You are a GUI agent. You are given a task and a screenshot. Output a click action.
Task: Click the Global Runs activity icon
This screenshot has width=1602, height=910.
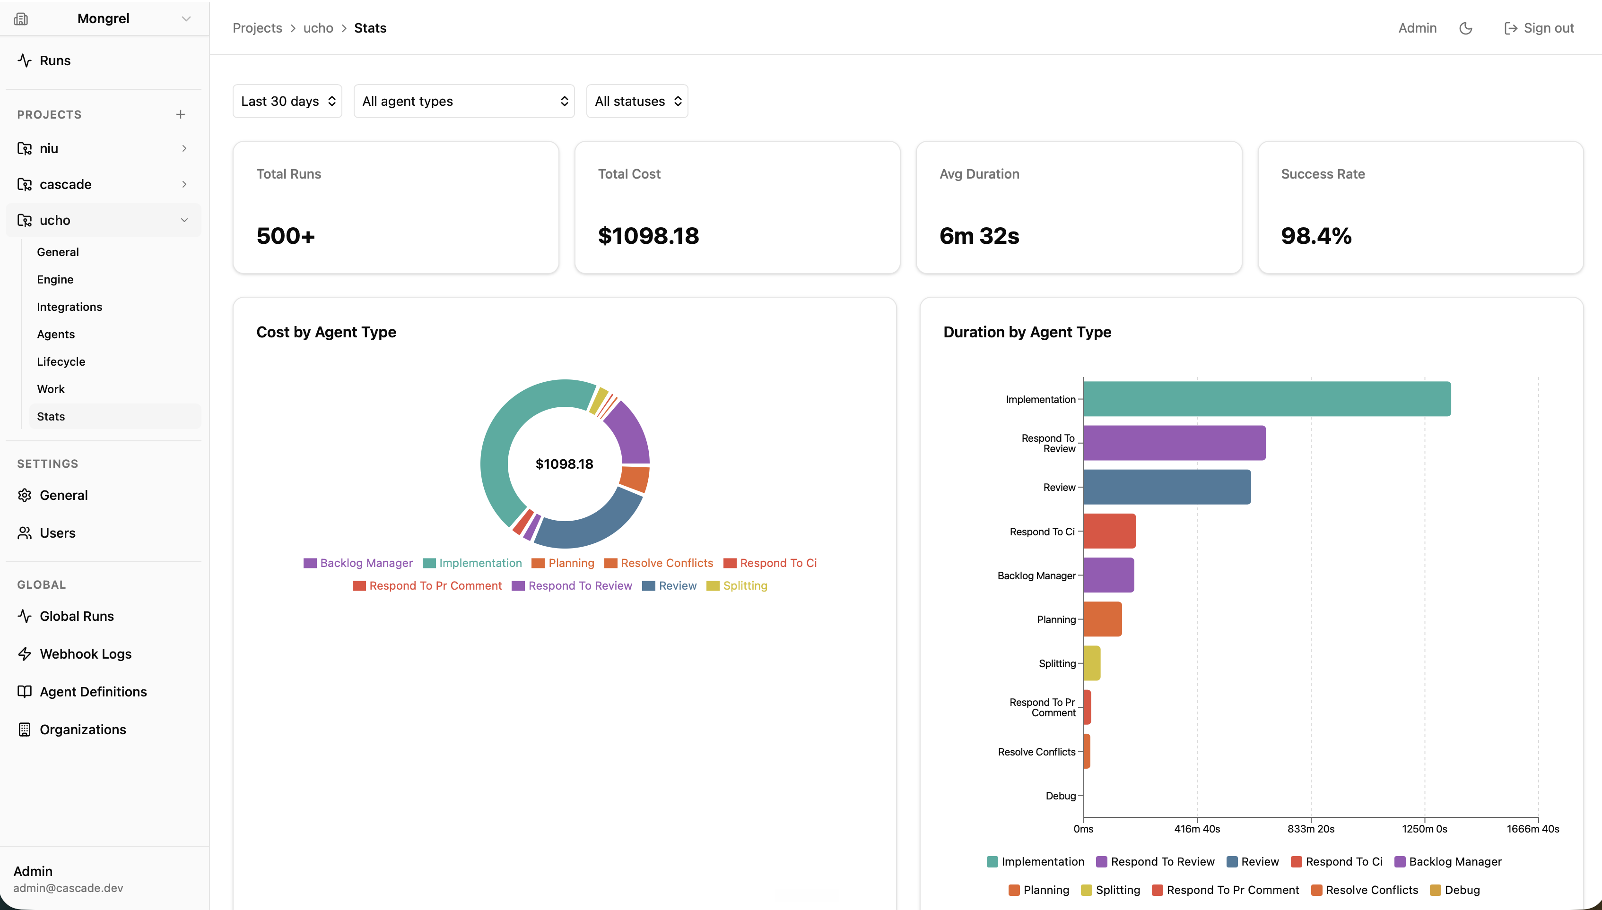coord(25,616)
